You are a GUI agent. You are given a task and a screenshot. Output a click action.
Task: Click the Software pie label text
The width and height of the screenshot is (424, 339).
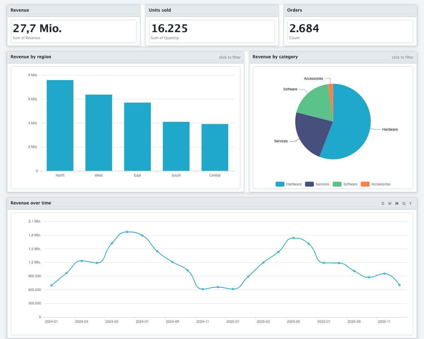pos(290,89)
